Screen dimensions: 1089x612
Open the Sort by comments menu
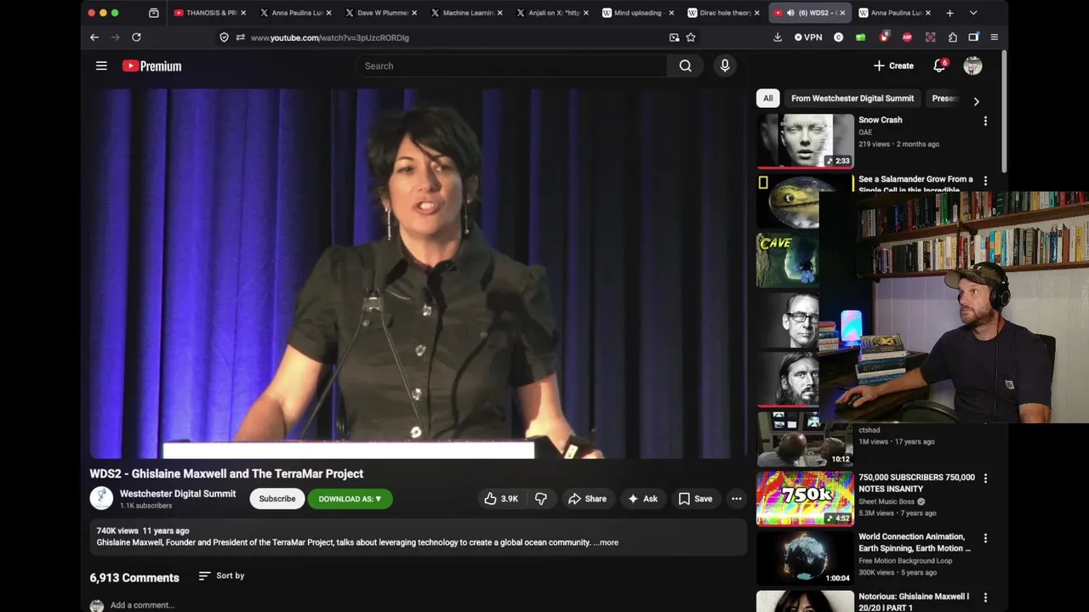221,575
